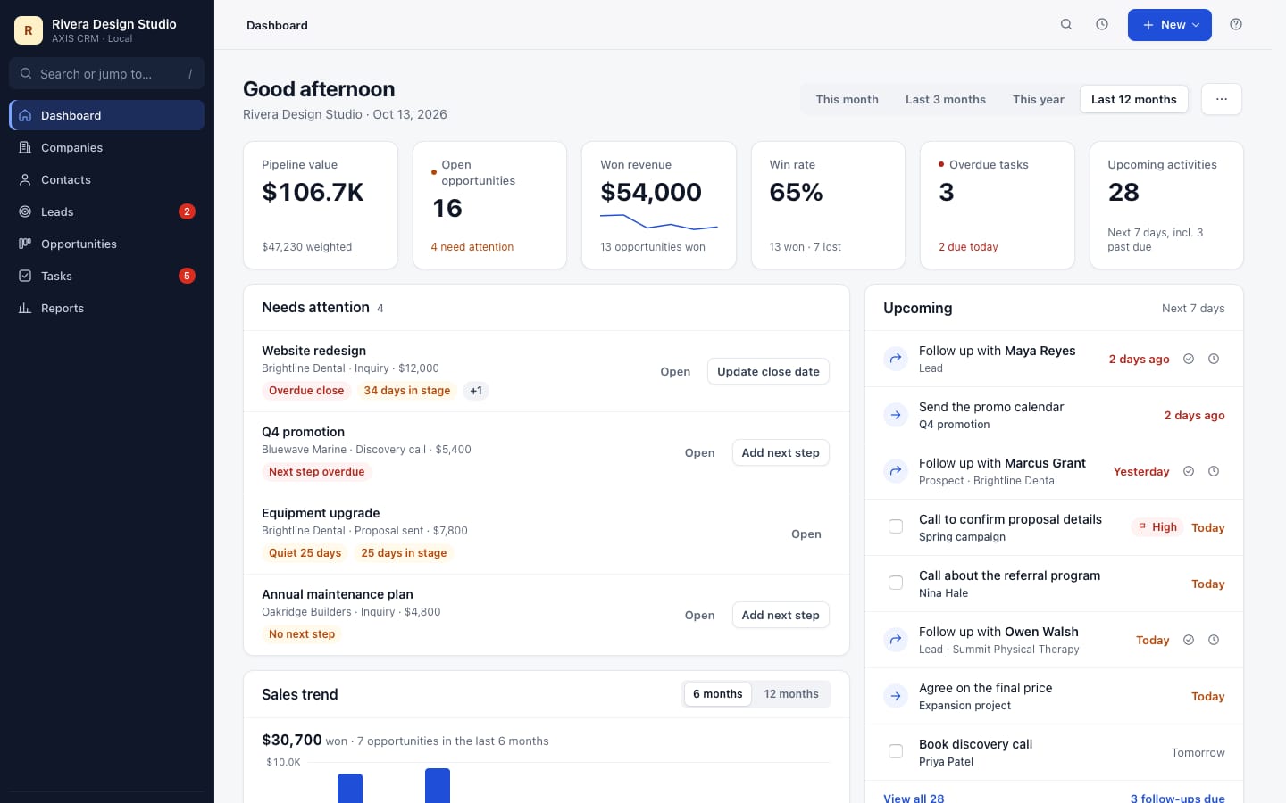Expand the +1 tag on Website redesign

coord(476,391)
